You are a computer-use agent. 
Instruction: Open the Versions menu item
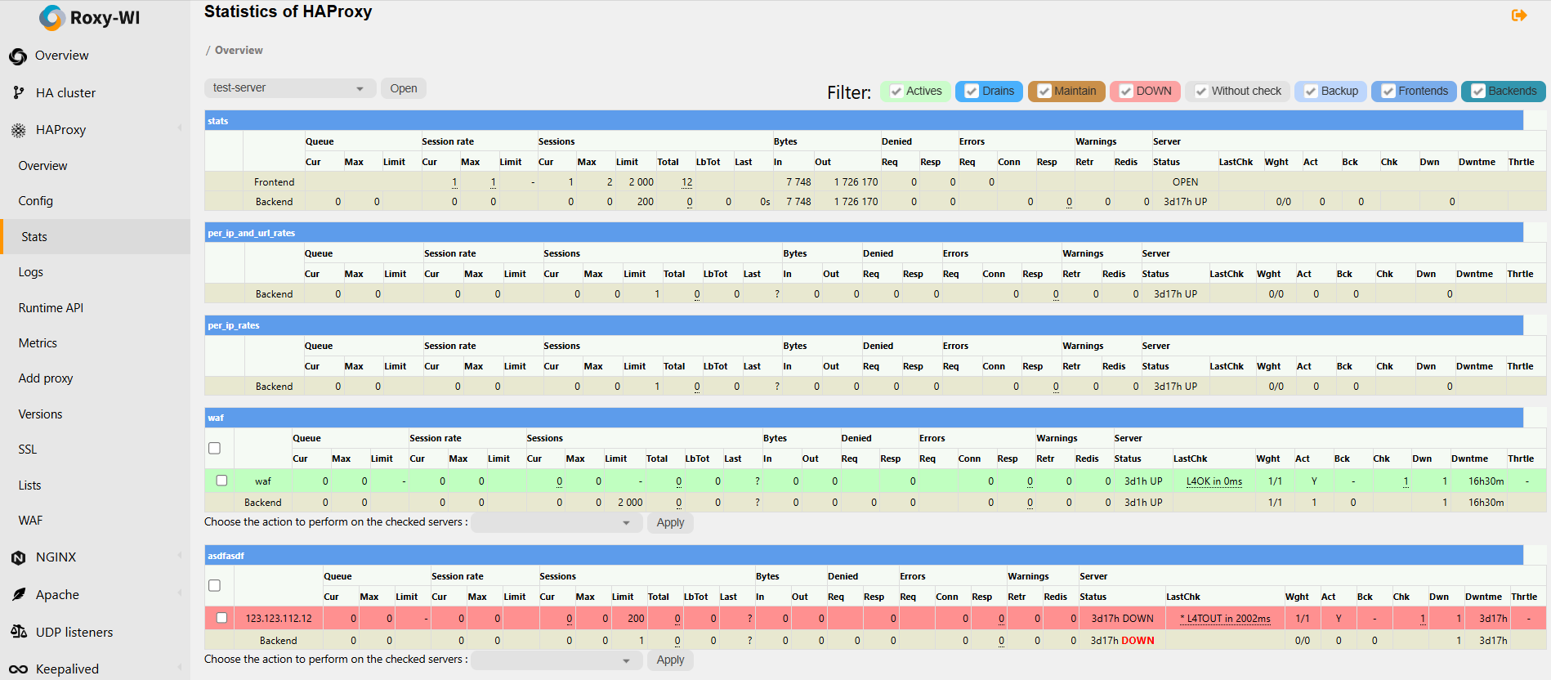point(40,414)
